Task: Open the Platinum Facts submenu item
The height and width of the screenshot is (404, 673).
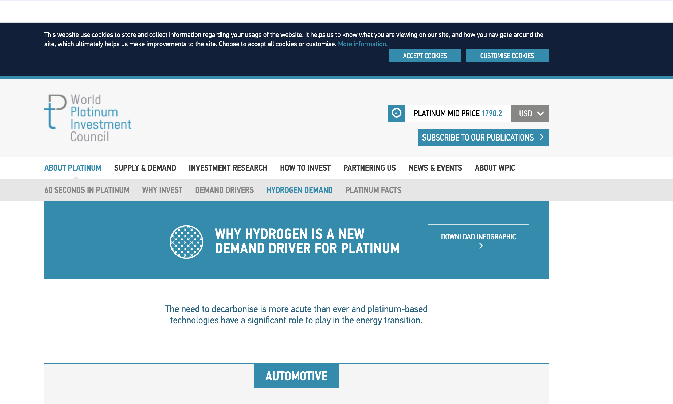Action: (x=373, y=190)
